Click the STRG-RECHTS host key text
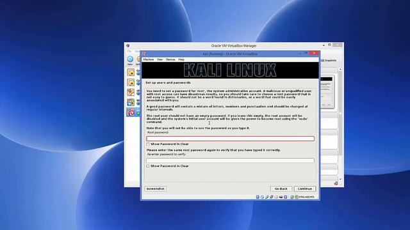 coord(307,197)
